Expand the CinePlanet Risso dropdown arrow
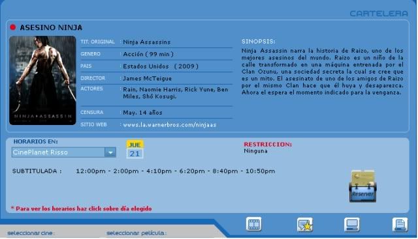Viewport: 418px width, 239px height. (x=110, y=152)
